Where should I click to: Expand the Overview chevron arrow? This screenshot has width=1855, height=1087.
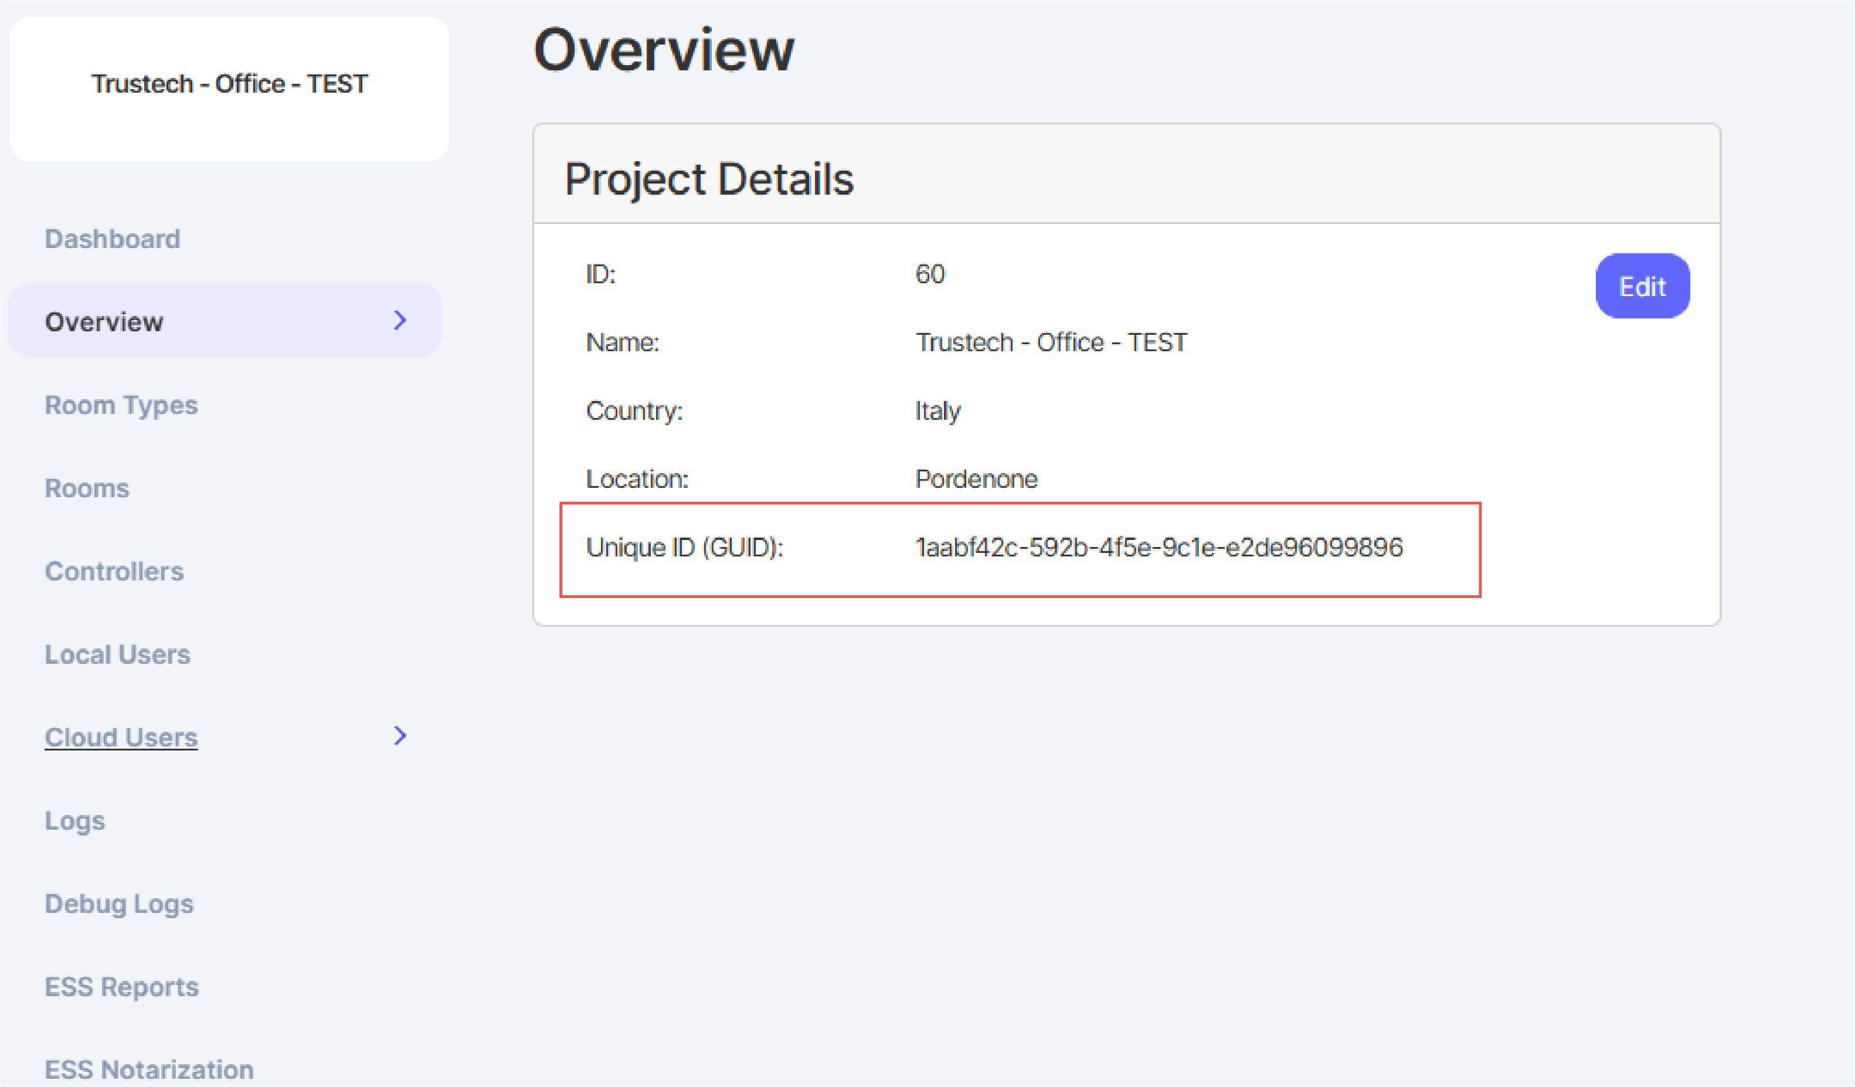click(x=400, y=320)
